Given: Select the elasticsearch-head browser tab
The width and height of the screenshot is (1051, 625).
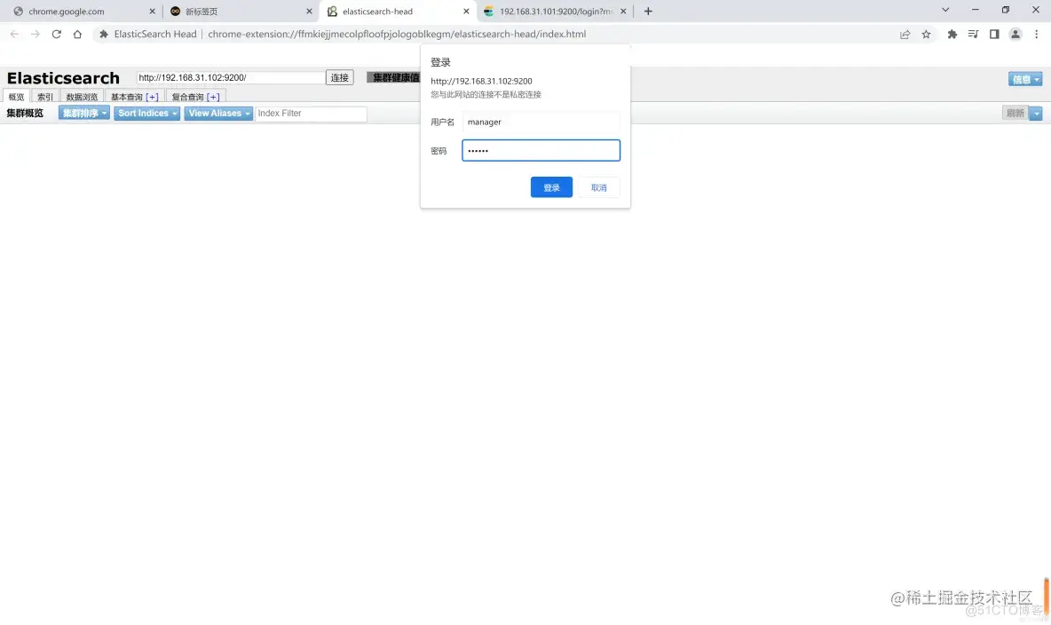Looking at the screenshot, I should click(x=399, y=12).
